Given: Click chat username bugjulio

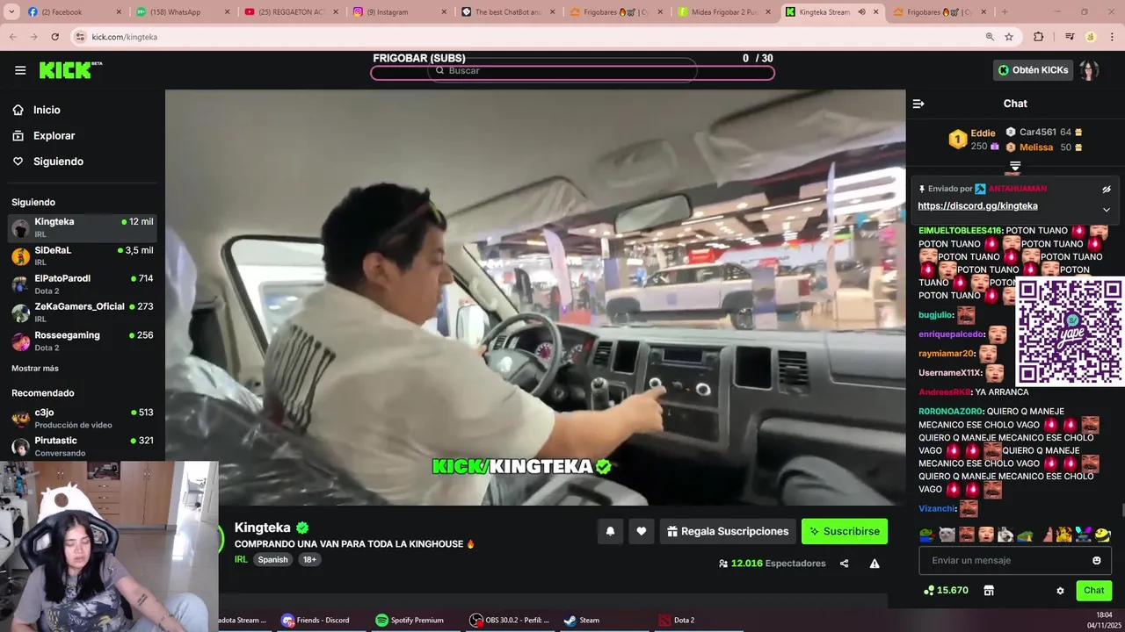Looking at the screenshot, I should tap(936, 315).
